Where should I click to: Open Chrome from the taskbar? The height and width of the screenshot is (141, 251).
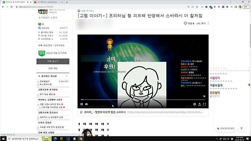(x=81, y=139)
